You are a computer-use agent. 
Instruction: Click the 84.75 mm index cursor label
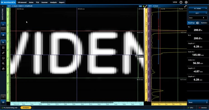[x=140, y=80]
